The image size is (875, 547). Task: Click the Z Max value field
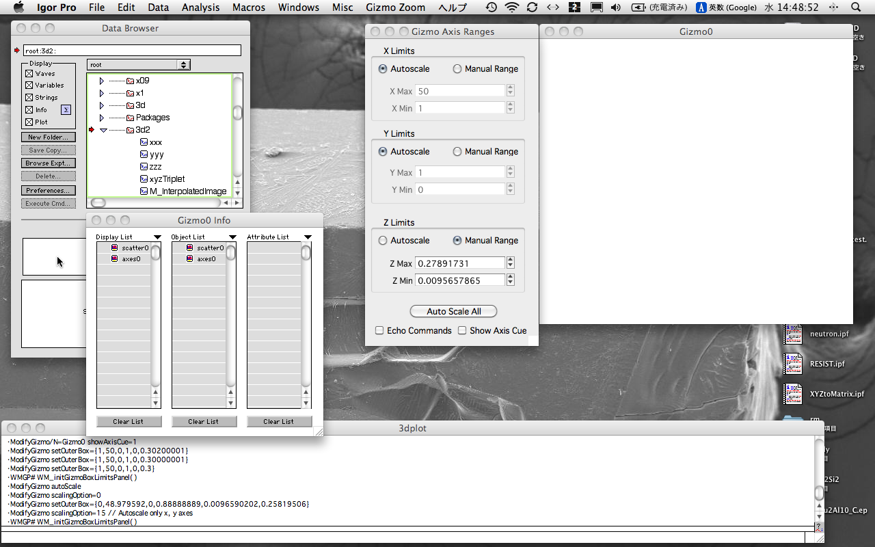coord(460,263)
